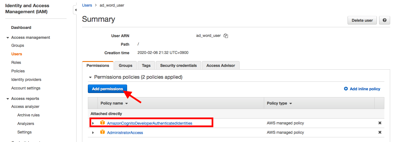Copy the User ARN with the copy icon

click(x=226, y=36)
